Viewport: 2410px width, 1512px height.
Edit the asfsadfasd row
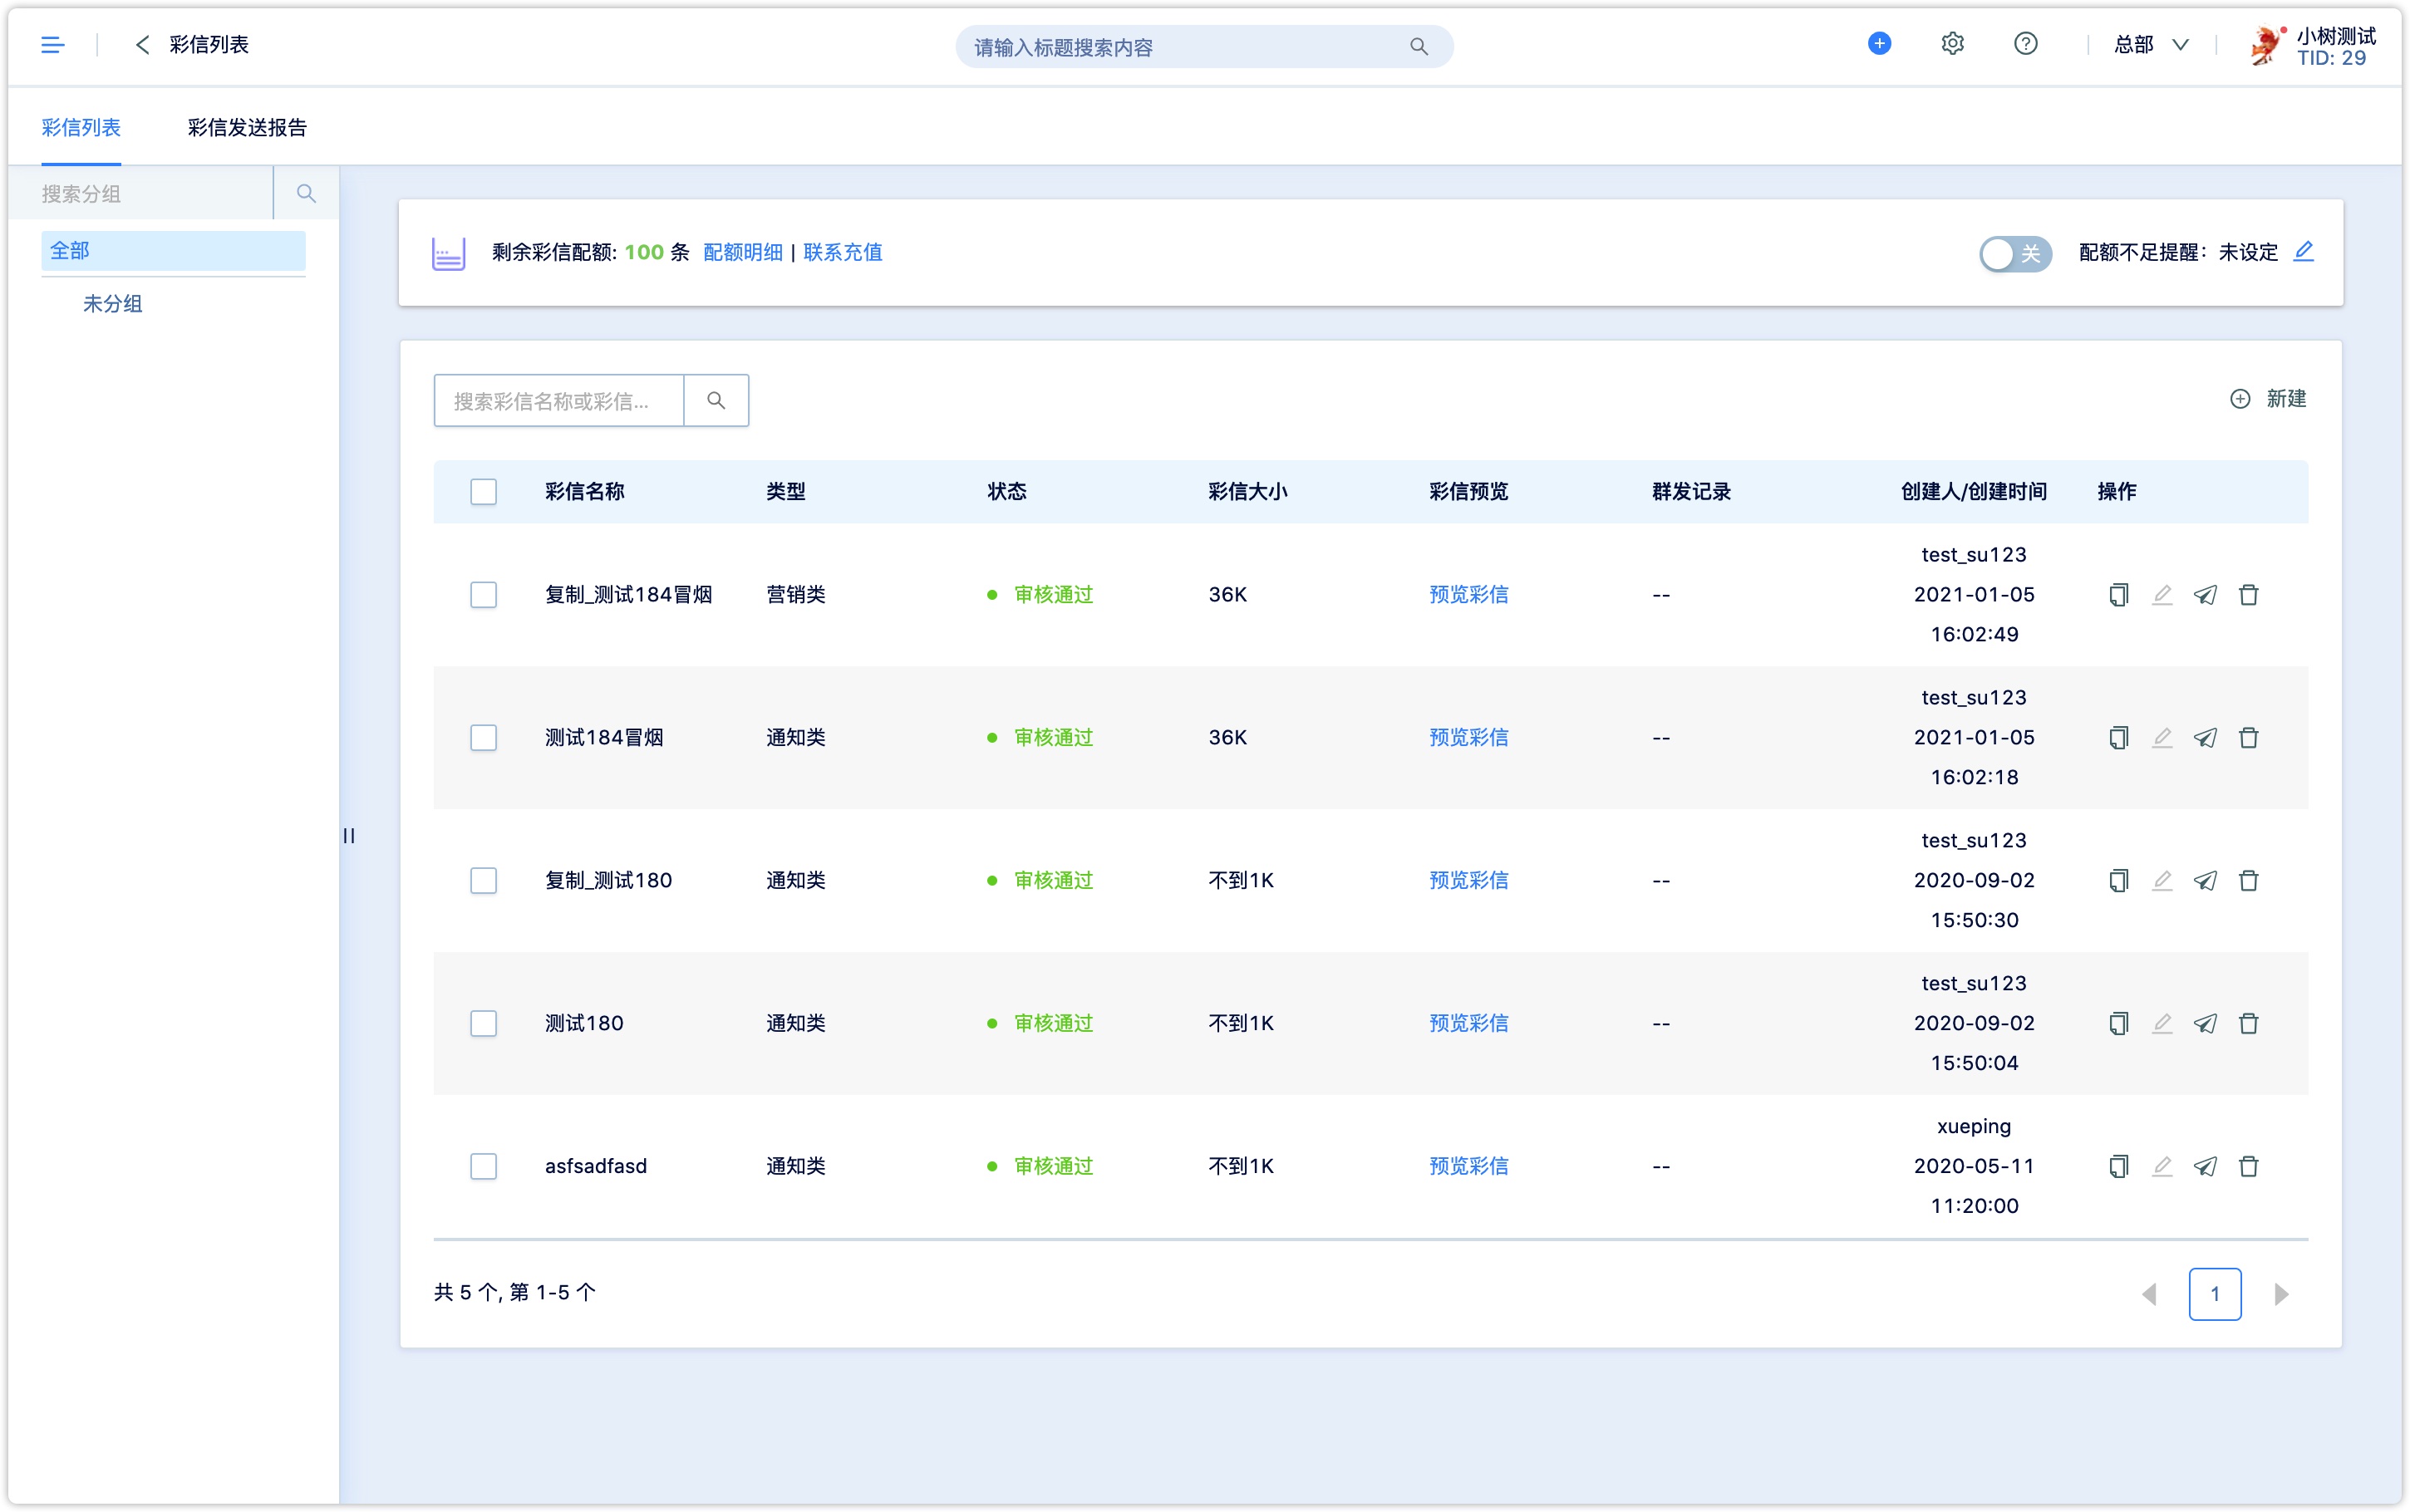point(2161,1167)
